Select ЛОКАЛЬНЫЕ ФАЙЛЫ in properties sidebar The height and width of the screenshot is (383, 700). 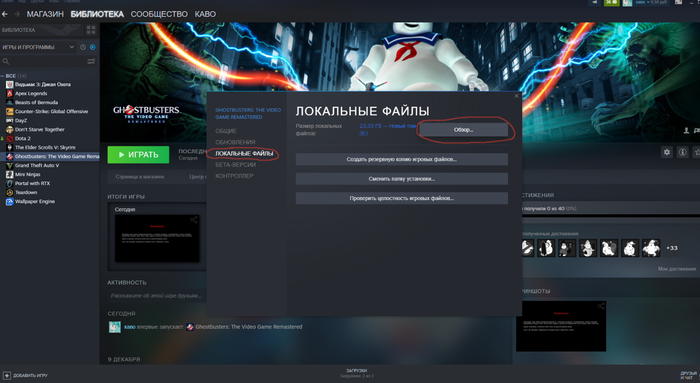pos(244,153)
